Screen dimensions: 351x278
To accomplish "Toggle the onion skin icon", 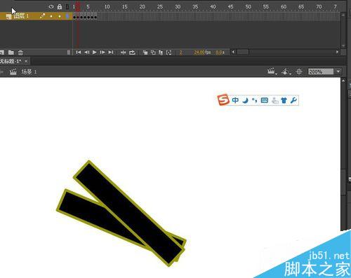I will pyautogui.click(x=145, y=53).
